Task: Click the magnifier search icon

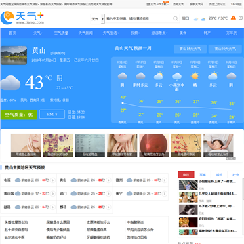Action: (176, 18)
